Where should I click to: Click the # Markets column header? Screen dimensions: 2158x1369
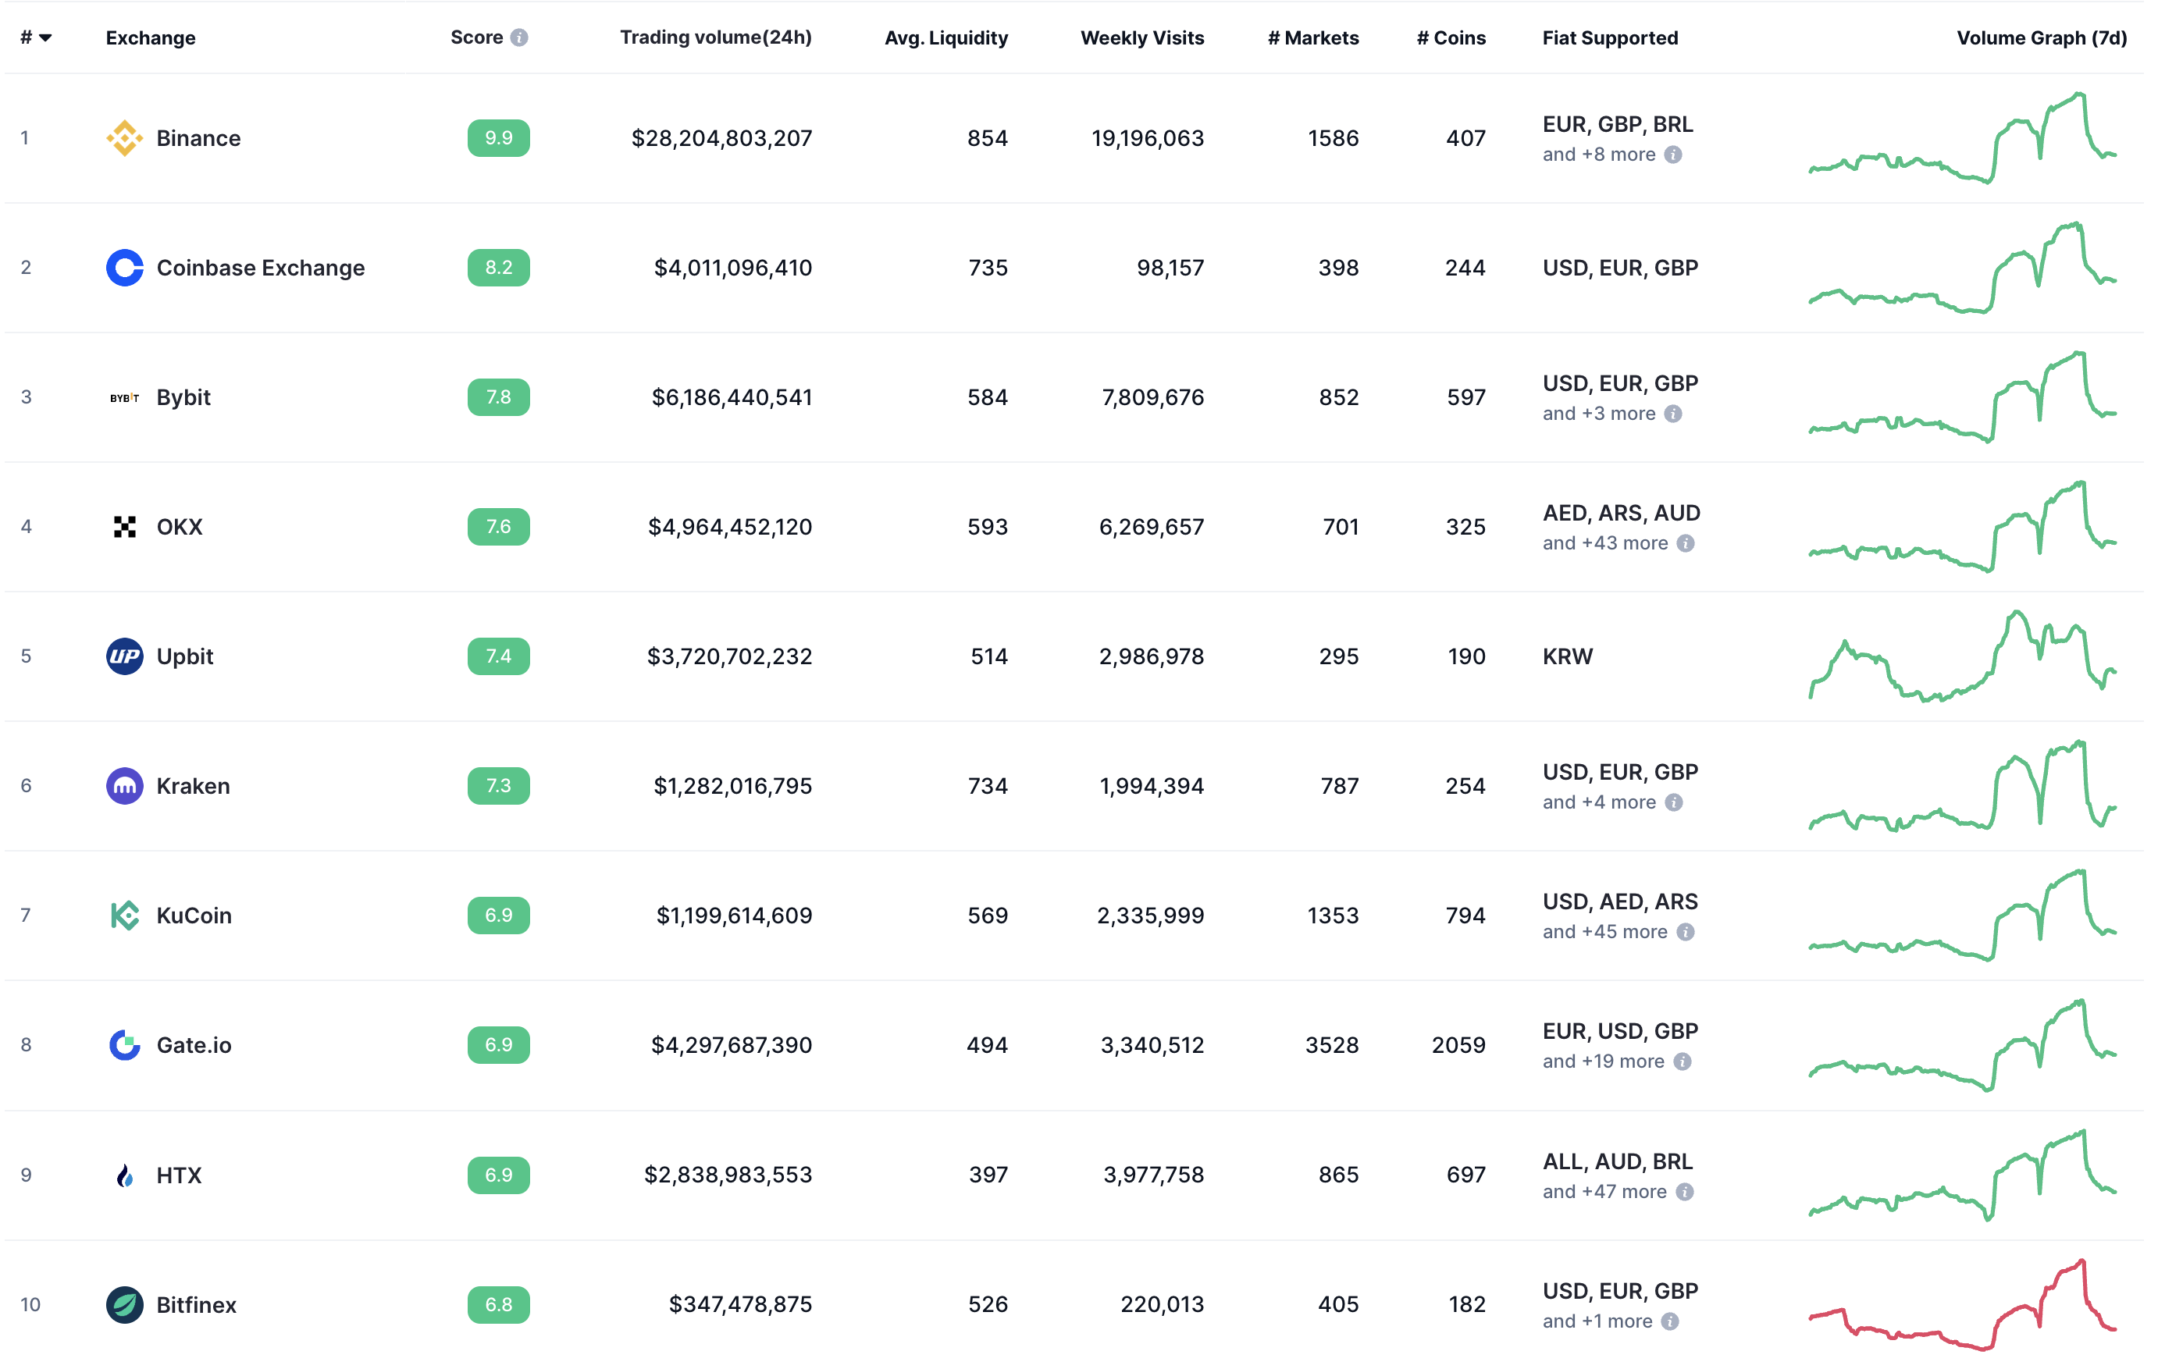pos(1313,37)
